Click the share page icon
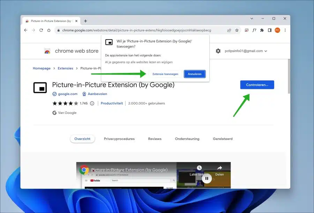This screenshot has width=314, height=213. [x=229, y=30]
